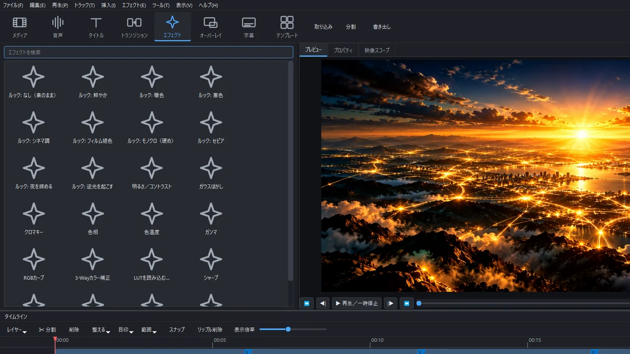
Task: Open the ファイル(F) menu
Action: tap(13, 5)
